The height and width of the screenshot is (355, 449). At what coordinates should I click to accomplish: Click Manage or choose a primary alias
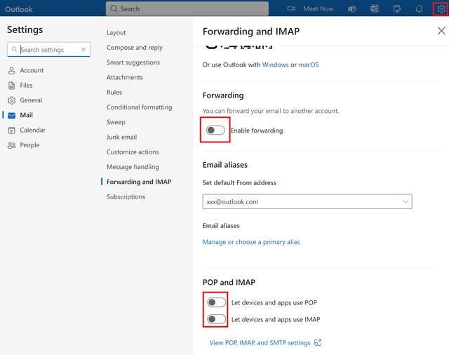point(250,242)
